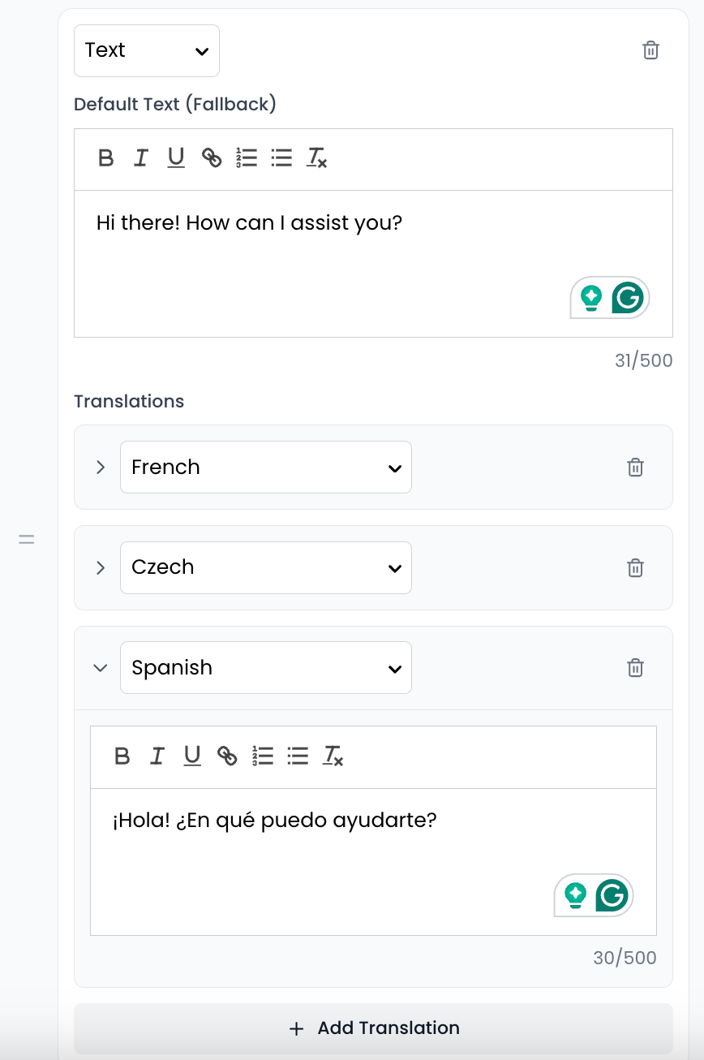Clear formatting in Default Text toolbar
The width and height of the screenshot is (704, 1060).
click(316, 157)
